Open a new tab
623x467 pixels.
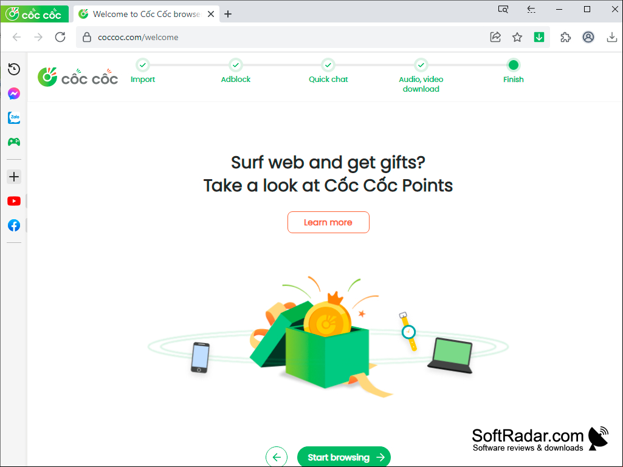click(x=228, y=15)
